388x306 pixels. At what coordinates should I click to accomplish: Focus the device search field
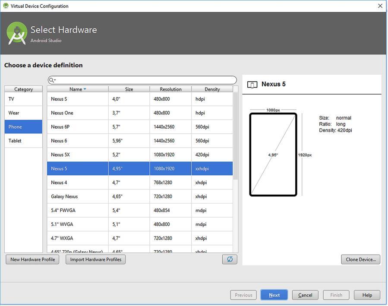(142, 80)
